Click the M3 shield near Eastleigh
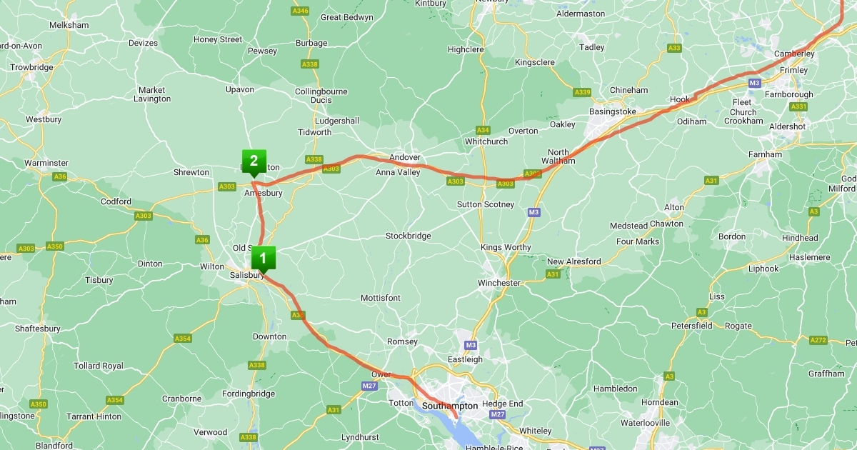 pos(470,345)
